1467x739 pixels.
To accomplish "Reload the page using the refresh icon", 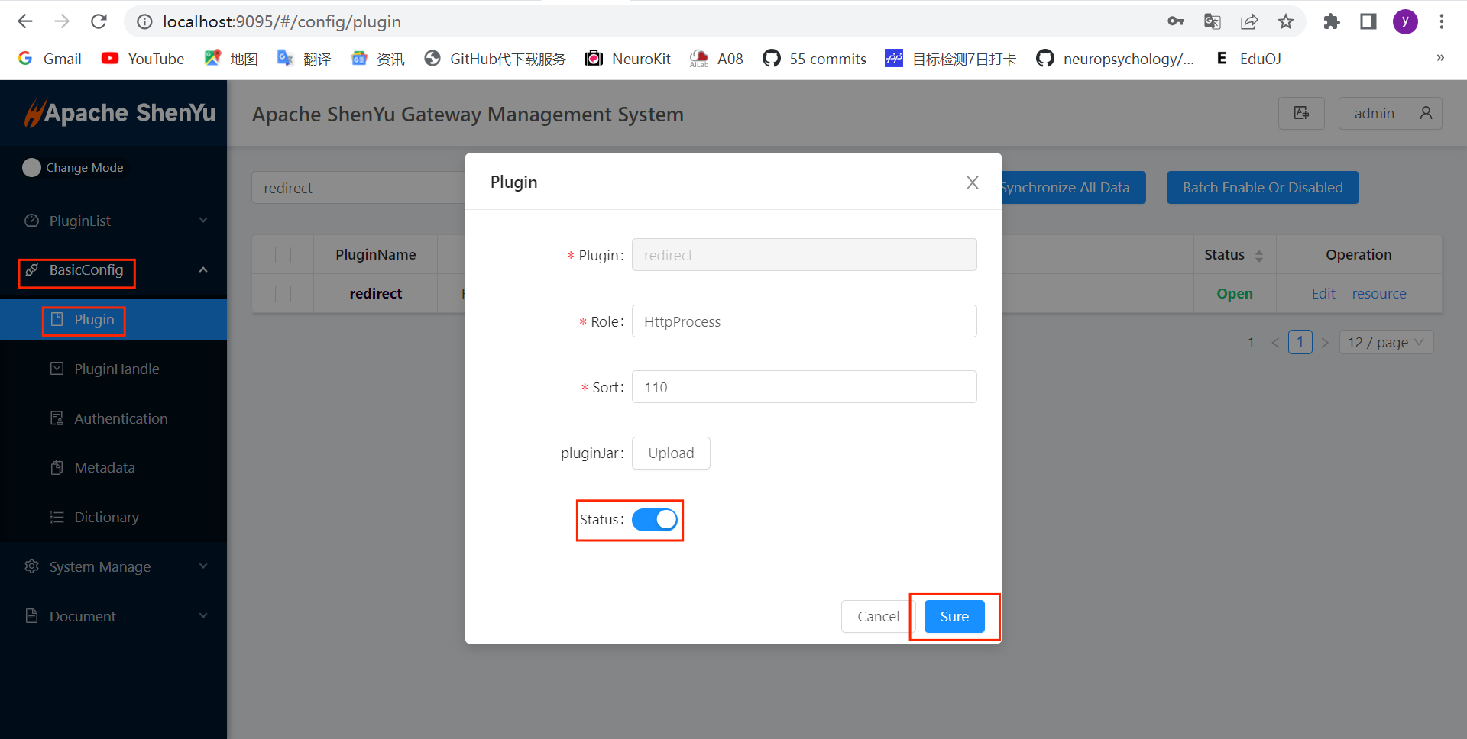I will click(x=99, y=21).
